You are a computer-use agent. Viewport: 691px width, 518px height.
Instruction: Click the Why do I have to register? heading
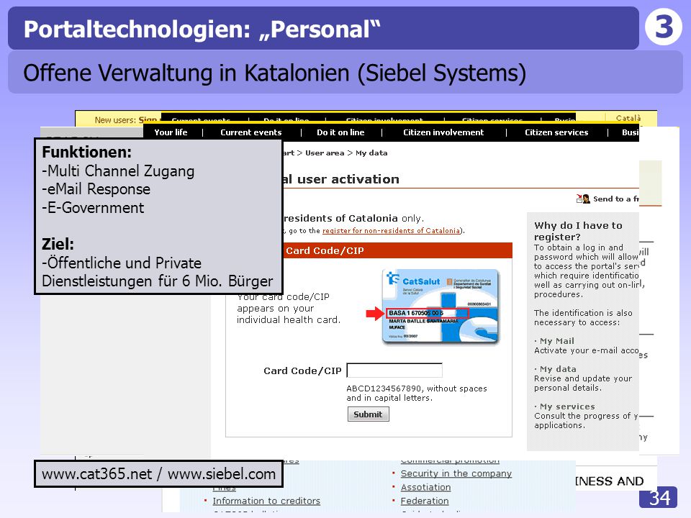[x=578, y=231]
